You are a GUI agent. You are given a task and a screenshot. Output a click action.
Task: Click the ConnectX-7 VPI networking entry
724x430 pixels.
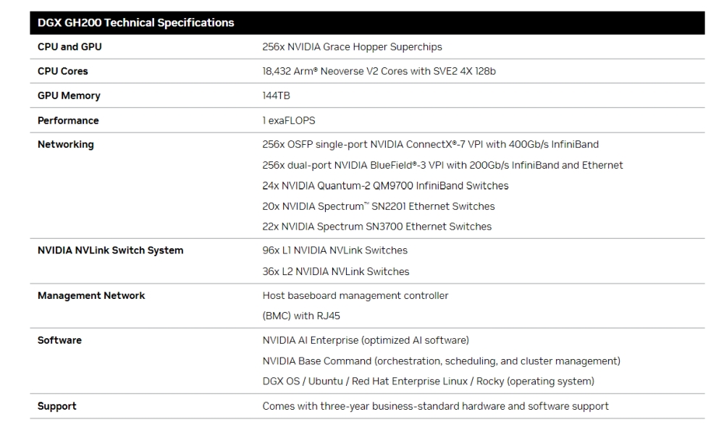[x=429, y=144]
